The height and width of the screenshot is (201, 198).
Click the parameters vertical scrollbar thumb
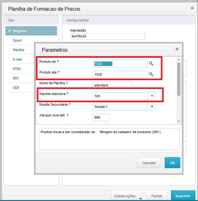[x=179, y=79]
